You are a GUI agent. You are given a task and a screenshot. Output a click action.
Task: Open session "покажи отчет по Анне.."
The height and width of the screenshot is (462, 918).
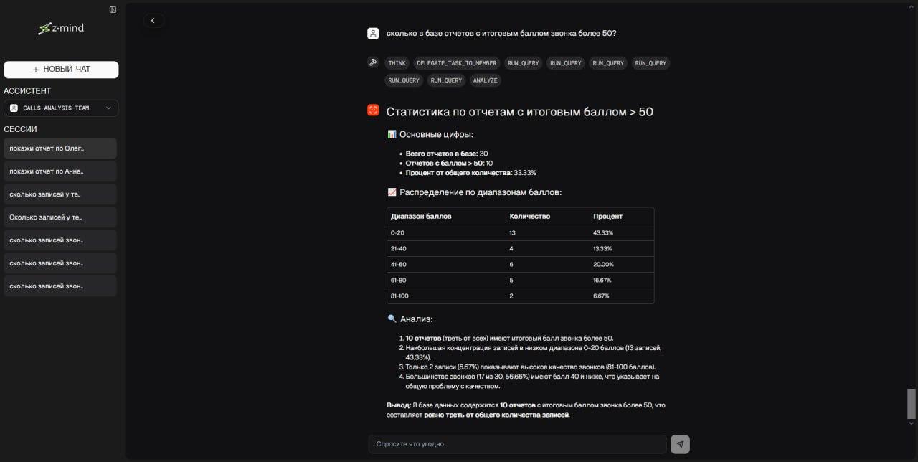(x=60, y=171)
